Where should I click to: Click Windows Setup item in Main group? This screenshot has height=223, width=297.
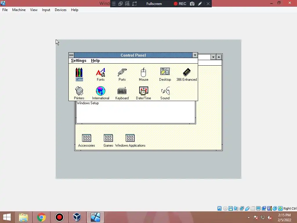coord(88,103)
